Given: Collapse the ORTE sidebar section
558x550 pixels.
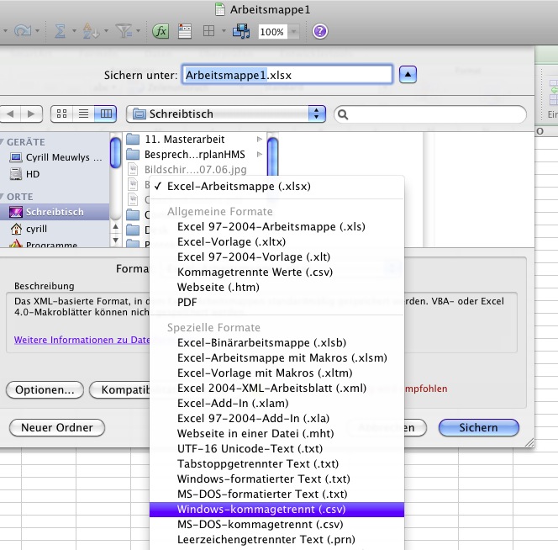Looking at the screenshot, I should pos(2,197).
